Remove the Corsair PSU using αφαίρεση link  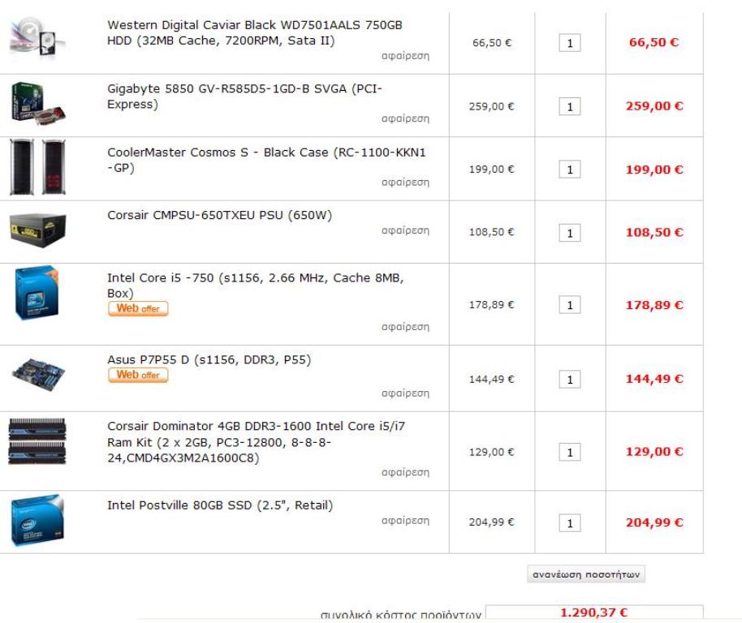click(405, 230)
